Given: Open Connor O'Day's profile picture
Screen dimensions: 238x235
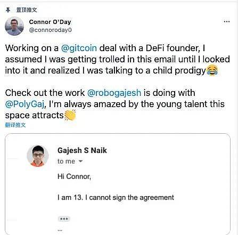Looking at the screenshot, I should [x=14, y=26].
